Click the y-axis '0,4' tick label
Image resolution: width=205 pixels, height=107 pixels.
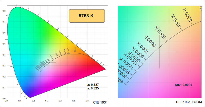[x=4, y=55]
